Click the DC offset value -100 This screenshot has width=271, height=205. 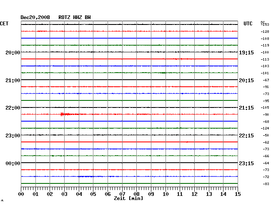265,52
